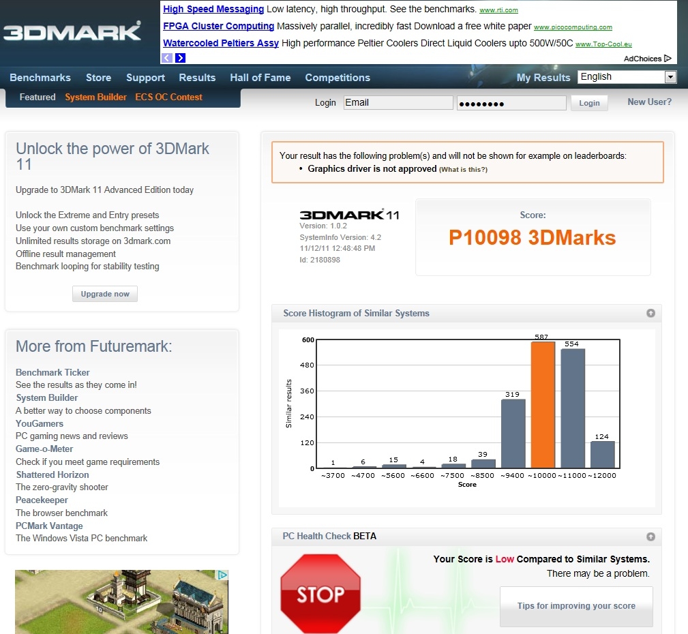Click the ~12000 histogram bar with 124
Screen dimensions: 688x634
[603, 455]
